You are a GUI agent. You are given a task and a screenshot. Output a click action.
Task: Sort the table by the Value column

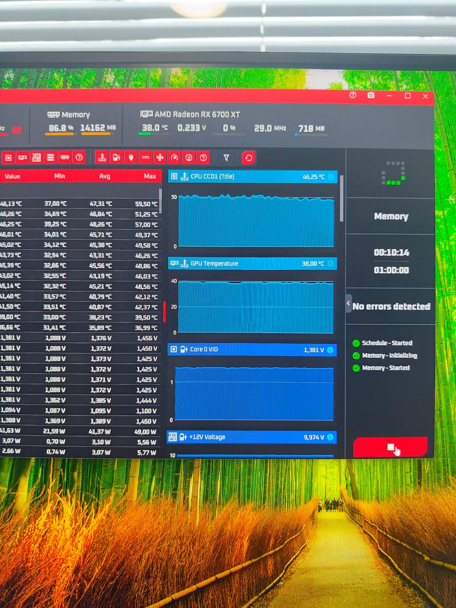[x=12, y=176]
